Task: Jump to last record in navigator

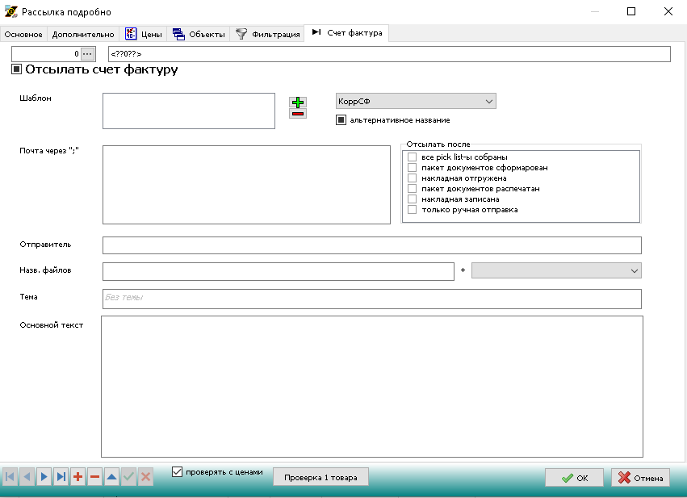Action: coord(61,477)
